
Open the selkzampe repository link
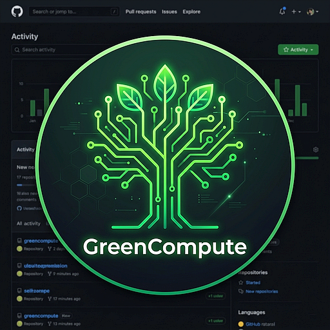37,291
